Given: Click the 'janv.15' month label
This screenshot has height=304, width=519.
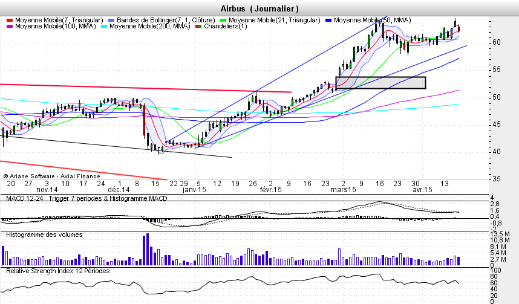Looking at the screenshot, I should pos(194,190).
